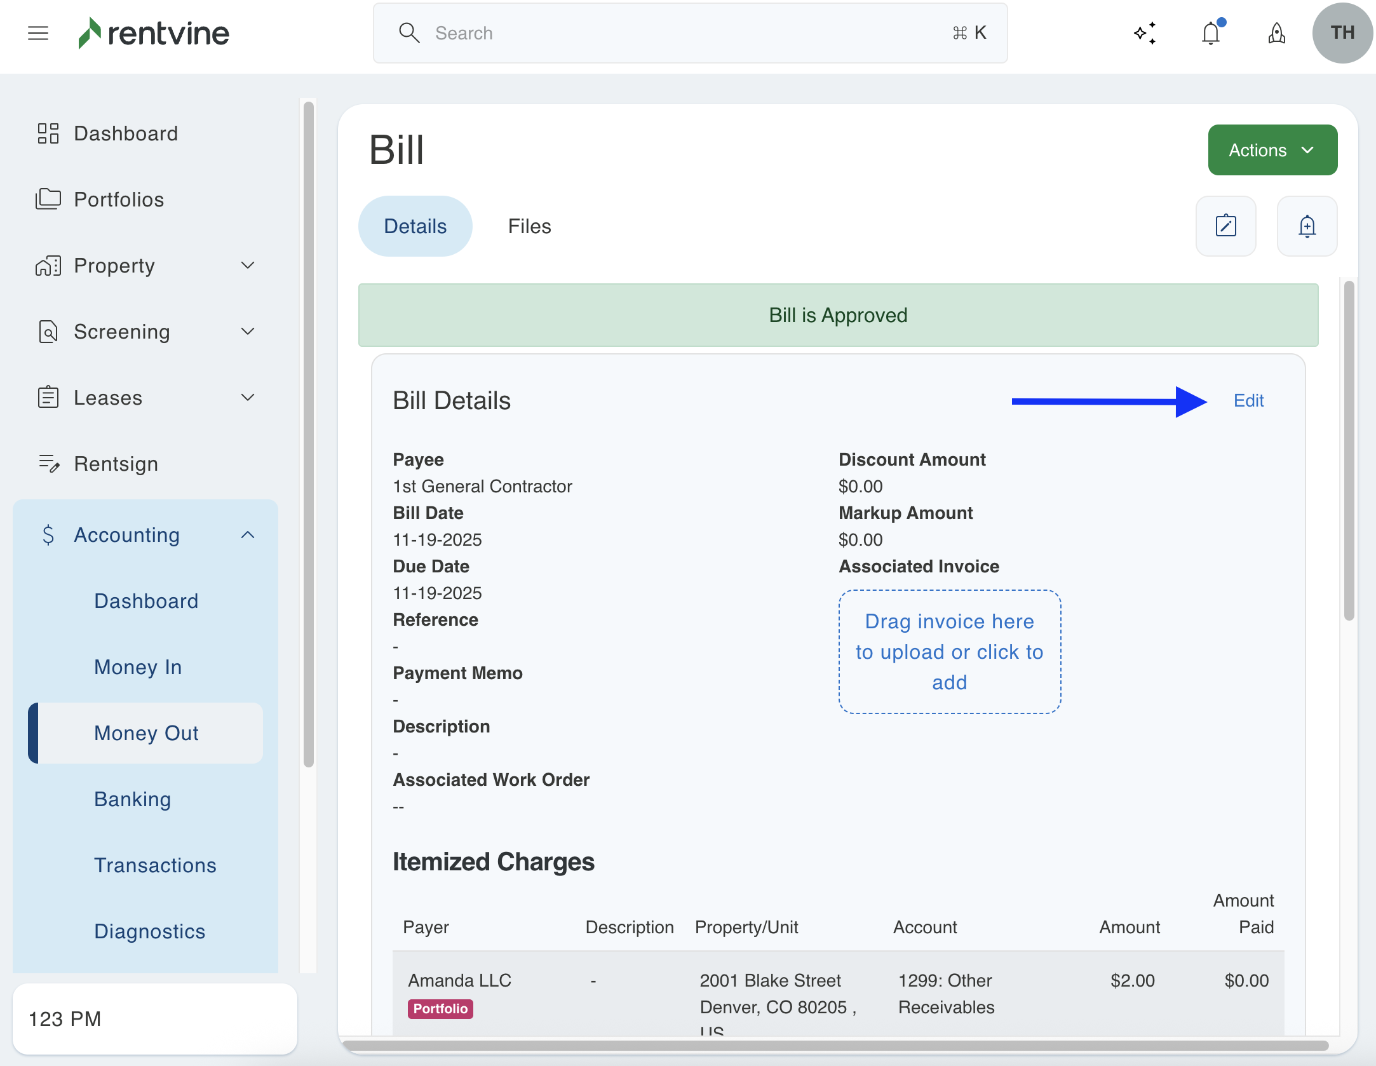Viewport: 1376px width, 1066px height.
Task: Click the add reminder bell icon
Action: [1307, 226]
